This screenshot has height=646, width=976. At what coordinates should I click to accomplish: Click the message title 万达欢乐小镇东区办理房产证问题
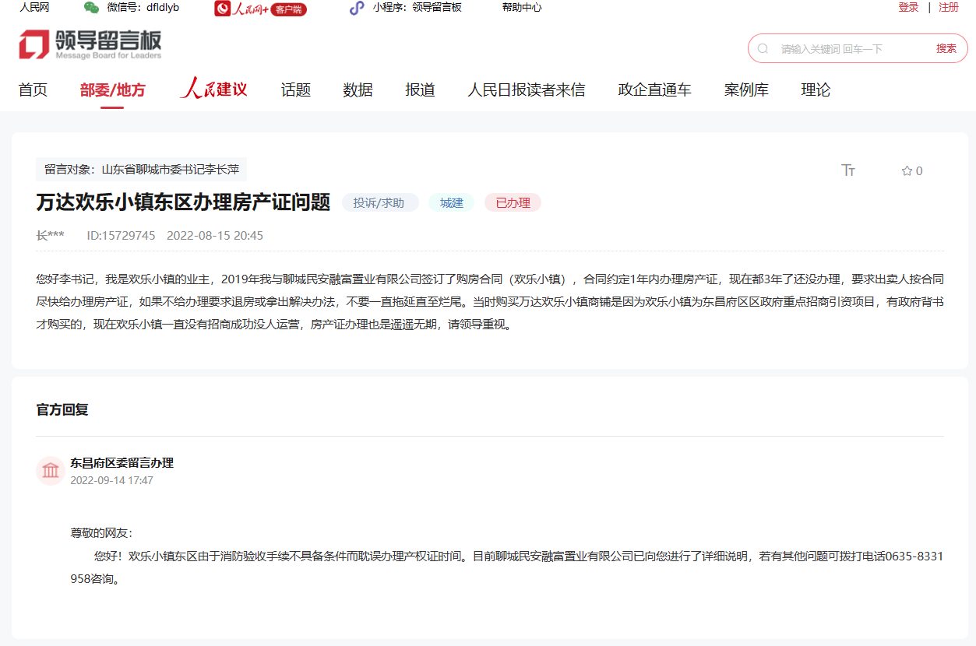(184, 202)
